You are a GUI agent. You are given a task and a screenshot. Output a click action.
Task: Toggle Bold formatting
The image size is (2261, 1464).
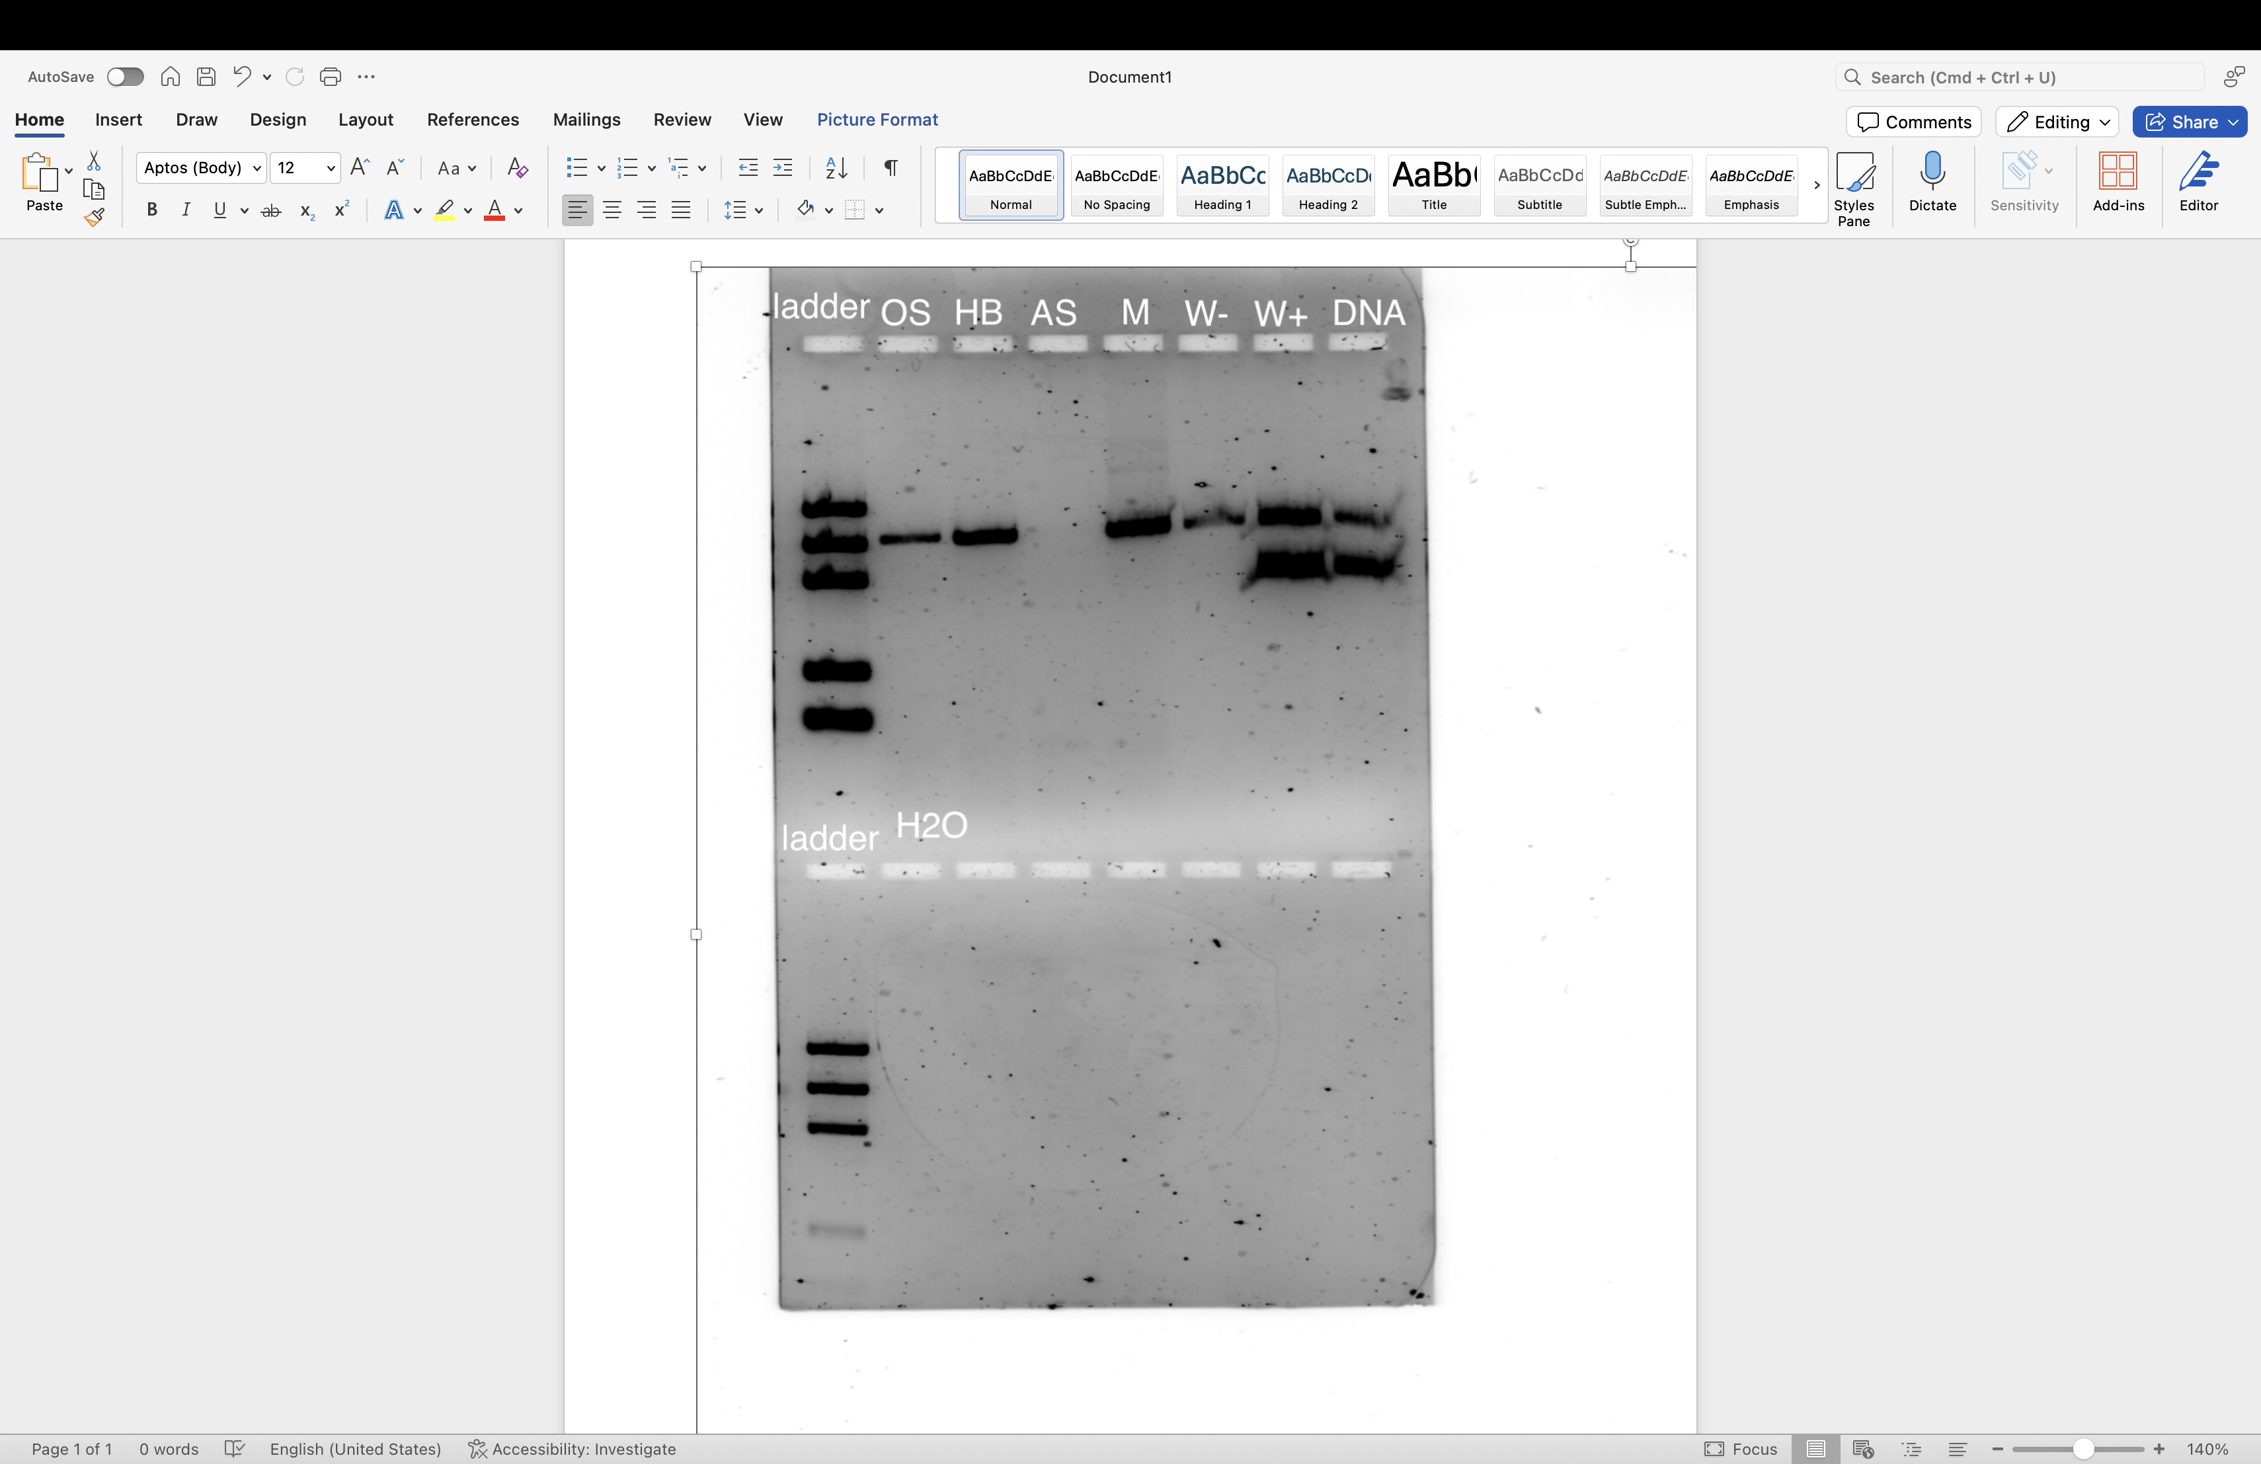click(x=152, y=210)
